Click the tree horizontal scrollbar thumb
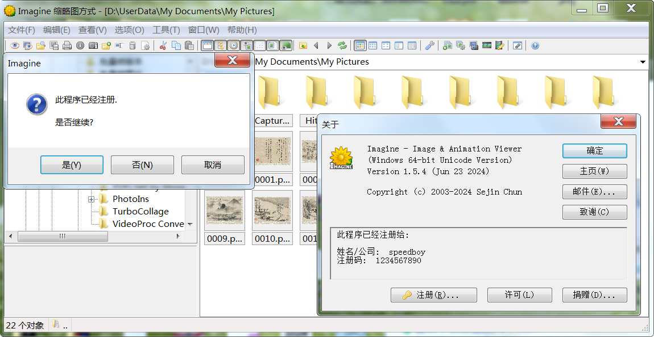The height and width of the screenshot is (337, 654). (x=63, y=237)
